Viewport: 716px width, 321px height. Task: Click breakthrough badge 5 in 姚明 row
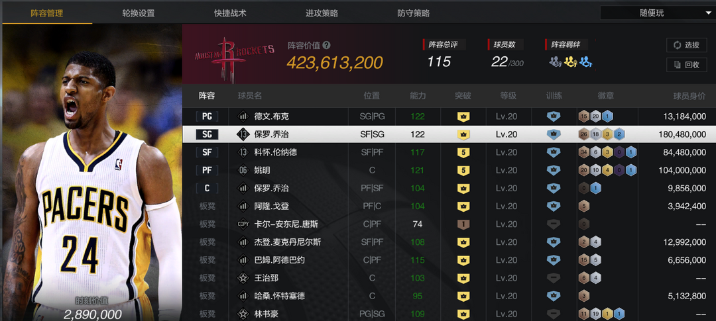click(x=463, y=171)
